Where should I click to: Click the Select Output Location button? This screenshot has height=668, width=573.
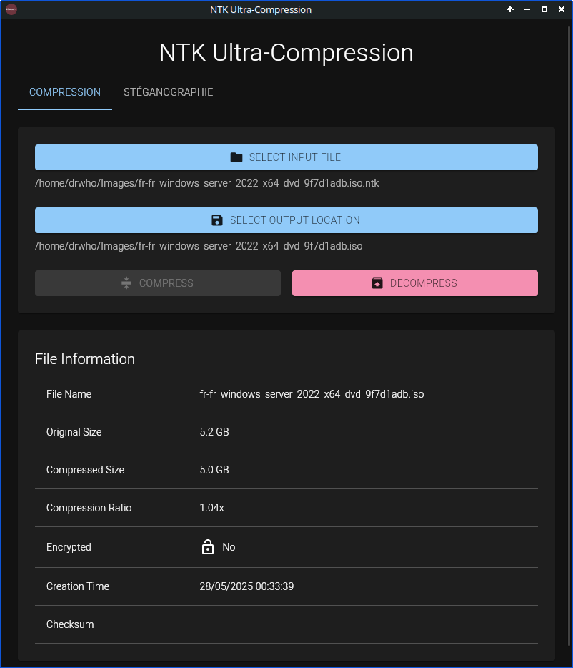click(x=286, y=220)
